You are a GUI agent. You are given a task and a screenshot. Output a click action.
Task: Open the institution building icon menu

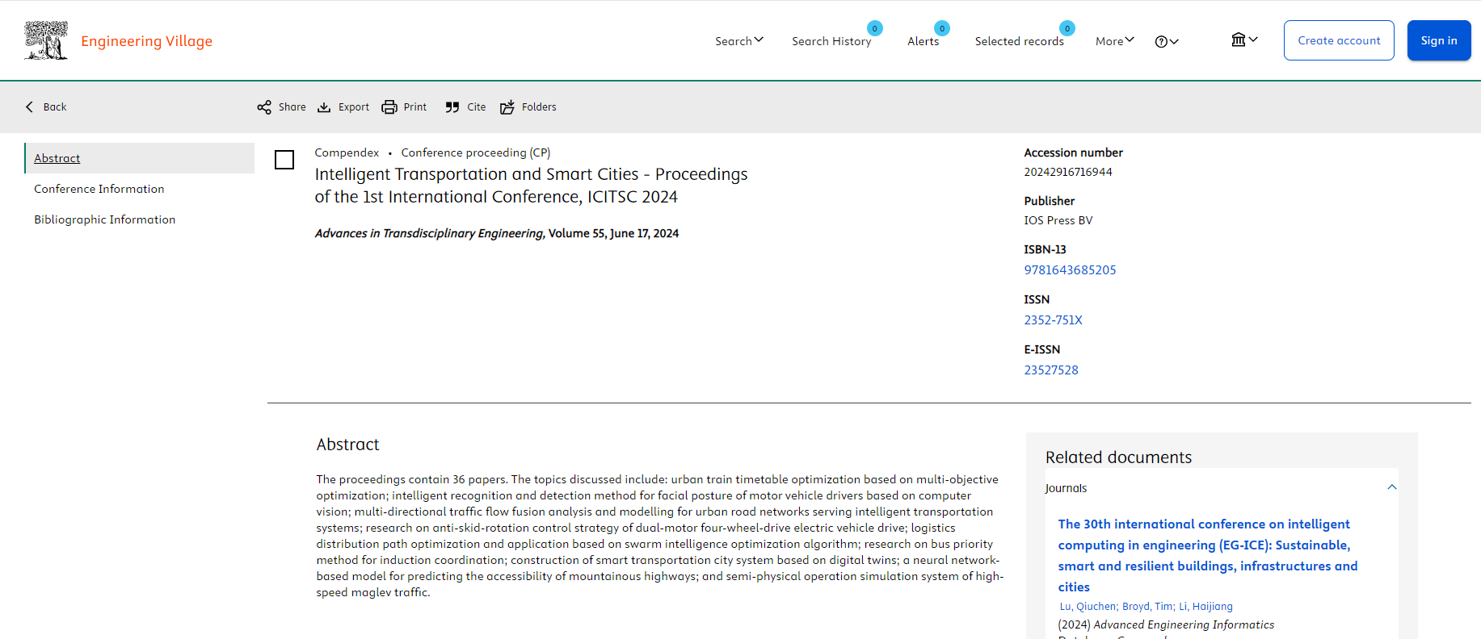pyautogui.click(x=1243, y=40)
